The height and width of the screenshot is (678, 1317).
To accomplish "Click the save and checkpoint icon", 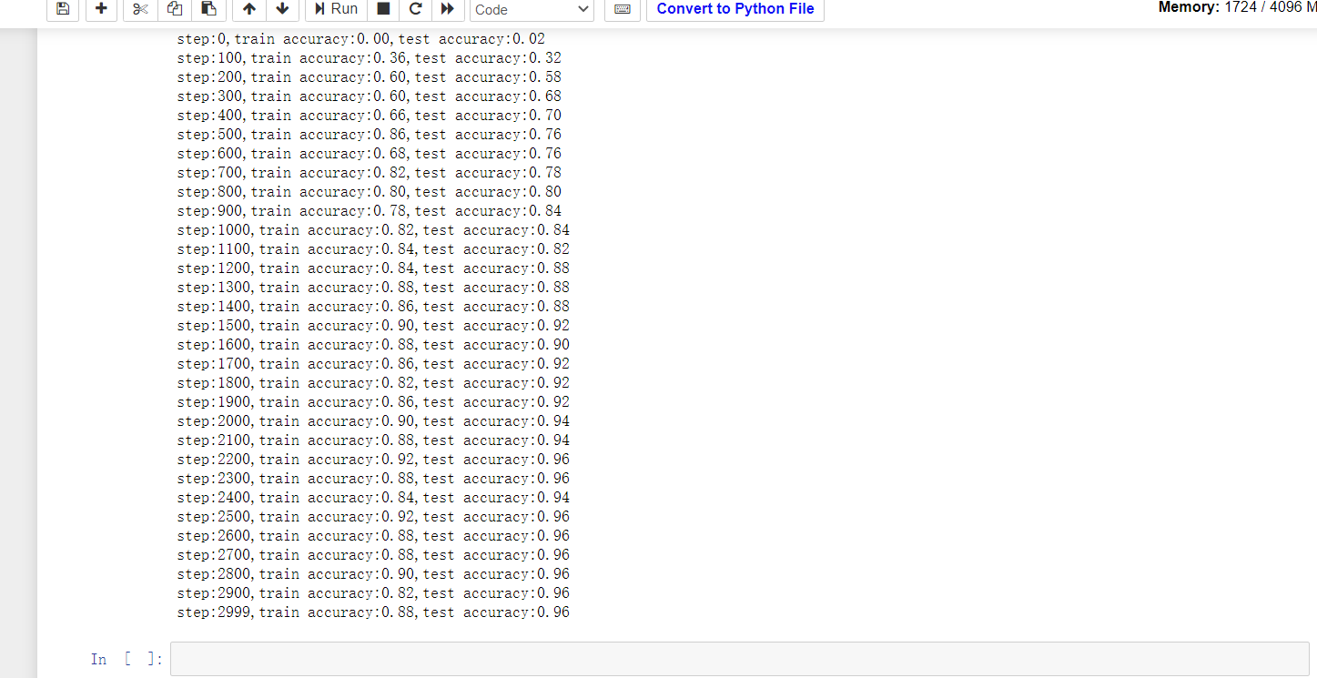I will tap(62, 9).
